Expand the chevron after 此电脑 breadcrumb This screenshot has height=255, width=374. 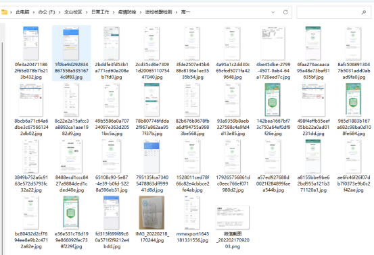tap(34, 12)
